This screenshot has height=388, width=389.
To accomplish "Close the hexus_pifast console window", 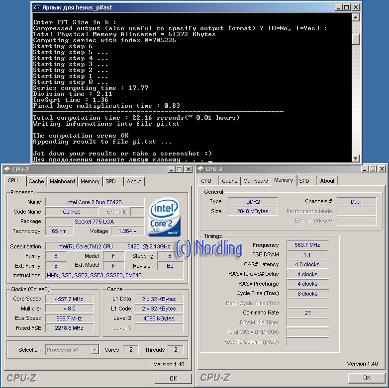I will pyautogui.click(x=356, y=7).
